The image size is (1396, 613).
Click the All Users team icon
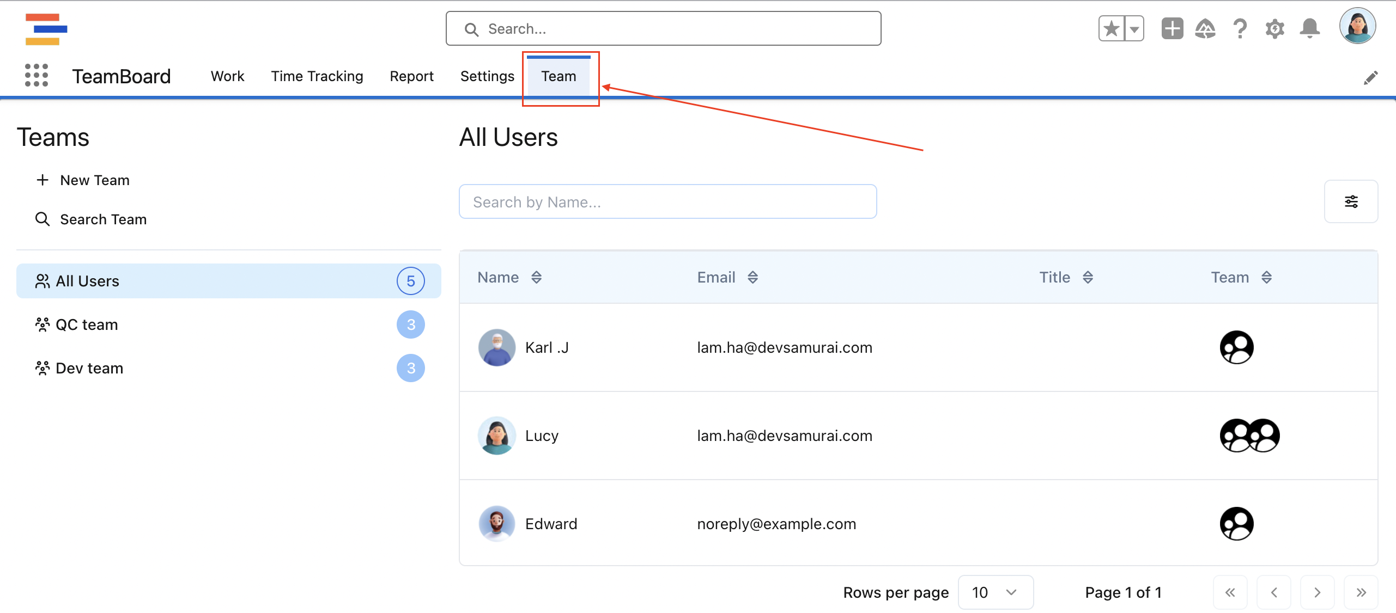pyautogui.click(x=41, y=281)
